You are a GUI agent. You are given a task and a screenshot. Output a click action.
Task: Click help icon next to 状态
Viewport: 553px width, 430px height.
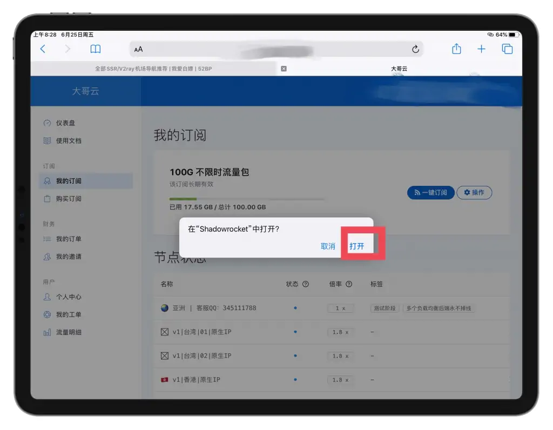click(306, 284)
